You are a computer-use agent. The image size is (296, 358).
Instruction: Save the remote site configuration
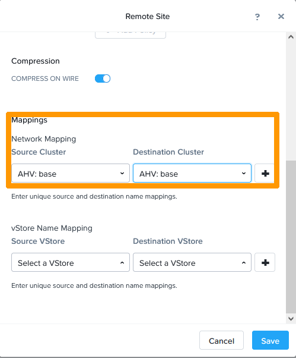click(270, 340)
